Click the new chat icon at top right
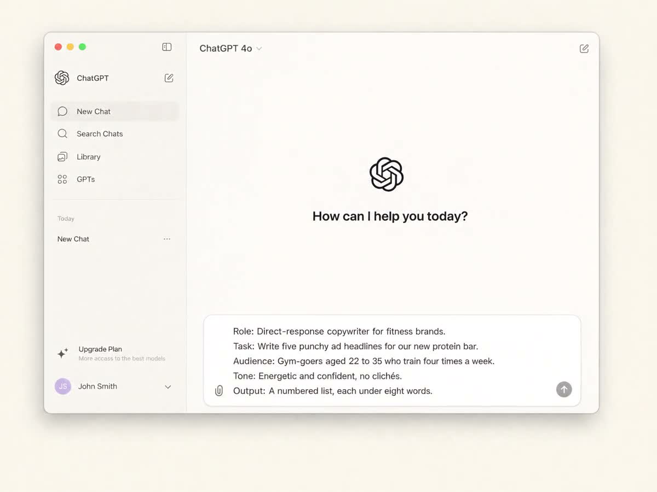This screenshot has width=657, height=492. tap(584, 49)
